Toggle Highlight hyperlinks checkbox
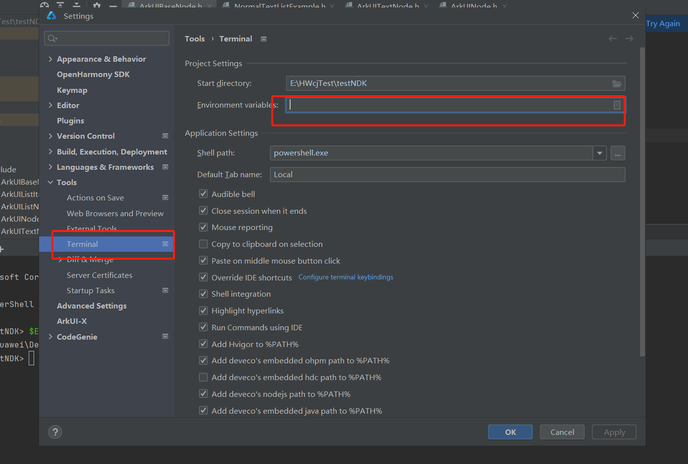 tap(203, 310)
